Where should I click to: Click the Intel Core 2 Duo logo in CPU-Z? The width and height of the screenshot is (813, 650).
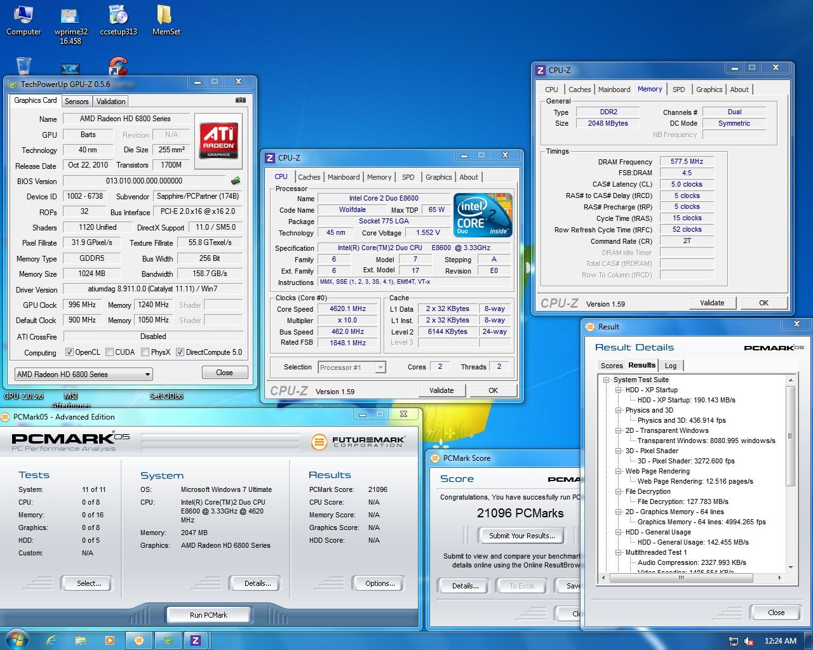(483, 215)
